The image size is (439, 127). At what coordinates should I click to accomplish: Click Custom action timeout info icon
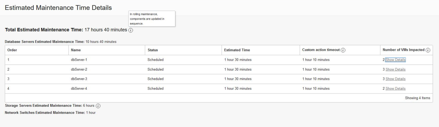(x=343, y=50)
